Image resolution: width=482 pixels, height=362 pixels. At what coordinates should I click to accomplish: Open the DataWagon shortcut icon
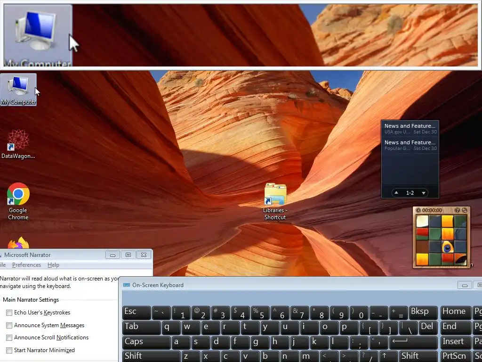click(18, 144)
